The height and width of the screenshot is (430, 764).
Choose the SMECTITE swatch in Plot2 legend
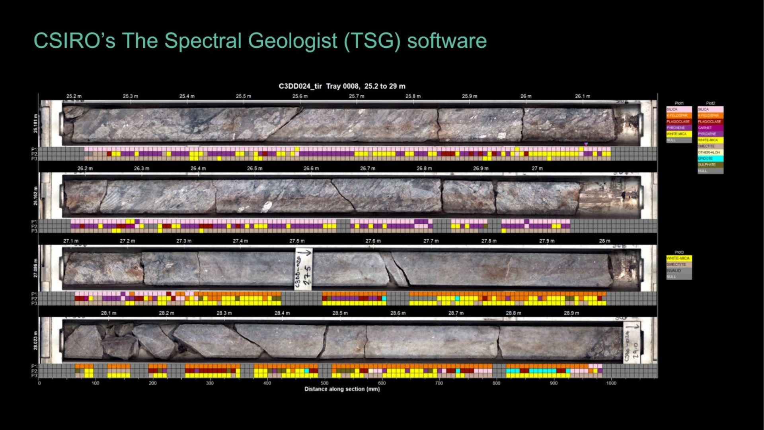[x=710, y=146]
